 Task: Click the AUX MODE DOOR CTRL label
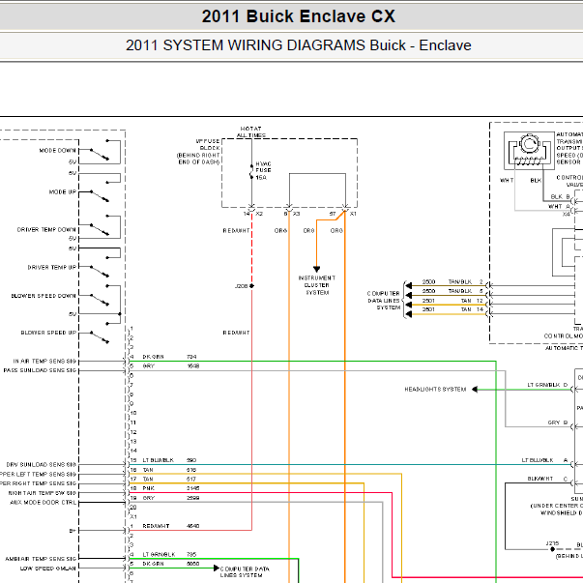click(x=44, y=503)
